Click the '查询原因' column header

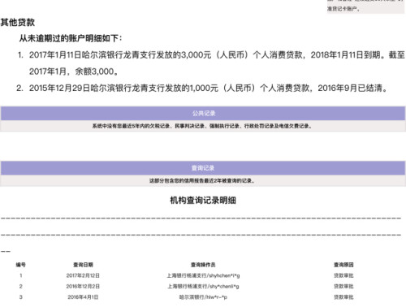343,265
